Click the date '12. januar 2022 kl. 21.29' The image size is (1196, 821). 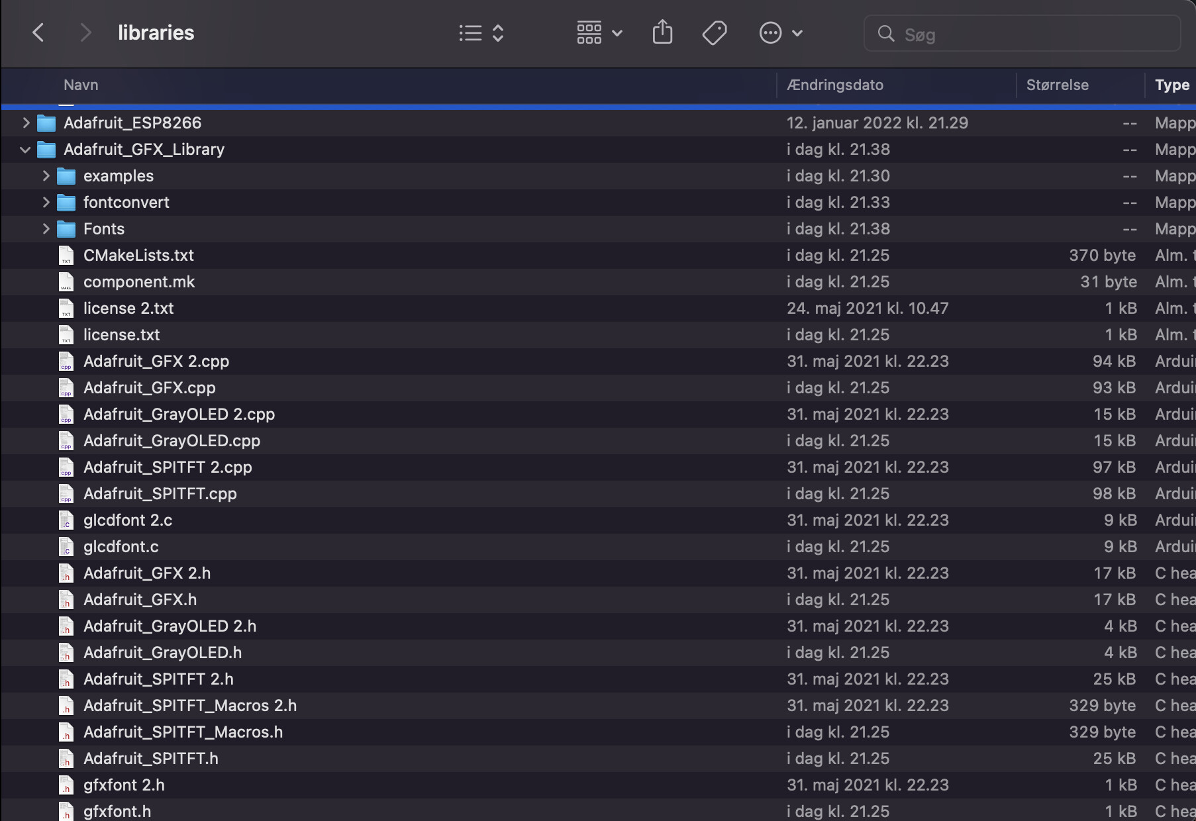pyautogui.click(x=877, y=122)
